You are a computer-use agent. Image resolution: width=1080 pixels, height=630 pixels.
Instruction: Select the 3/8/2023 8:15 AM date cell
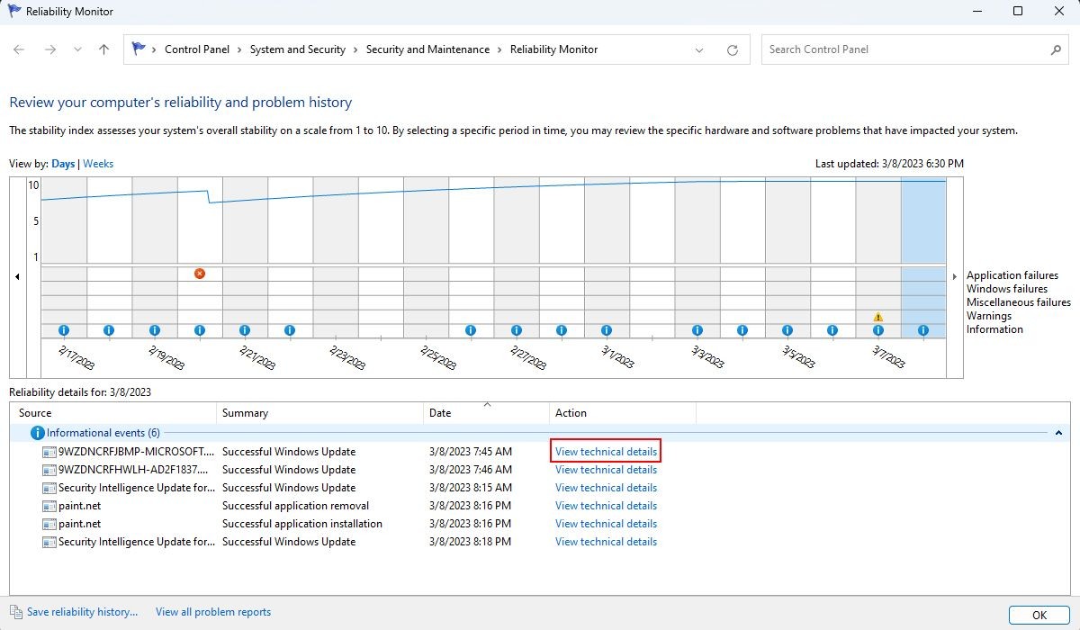[471, 488]
